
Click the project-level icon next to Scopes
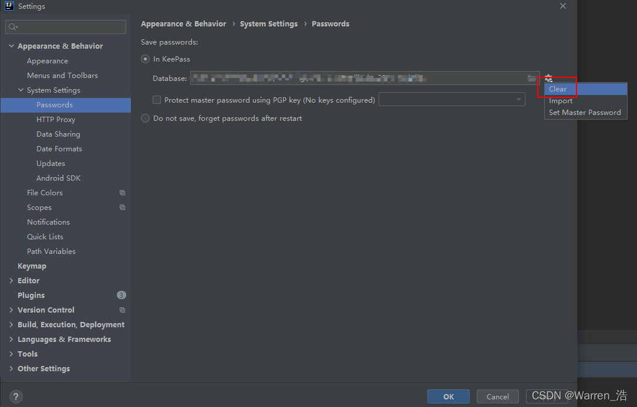point(122,208)
